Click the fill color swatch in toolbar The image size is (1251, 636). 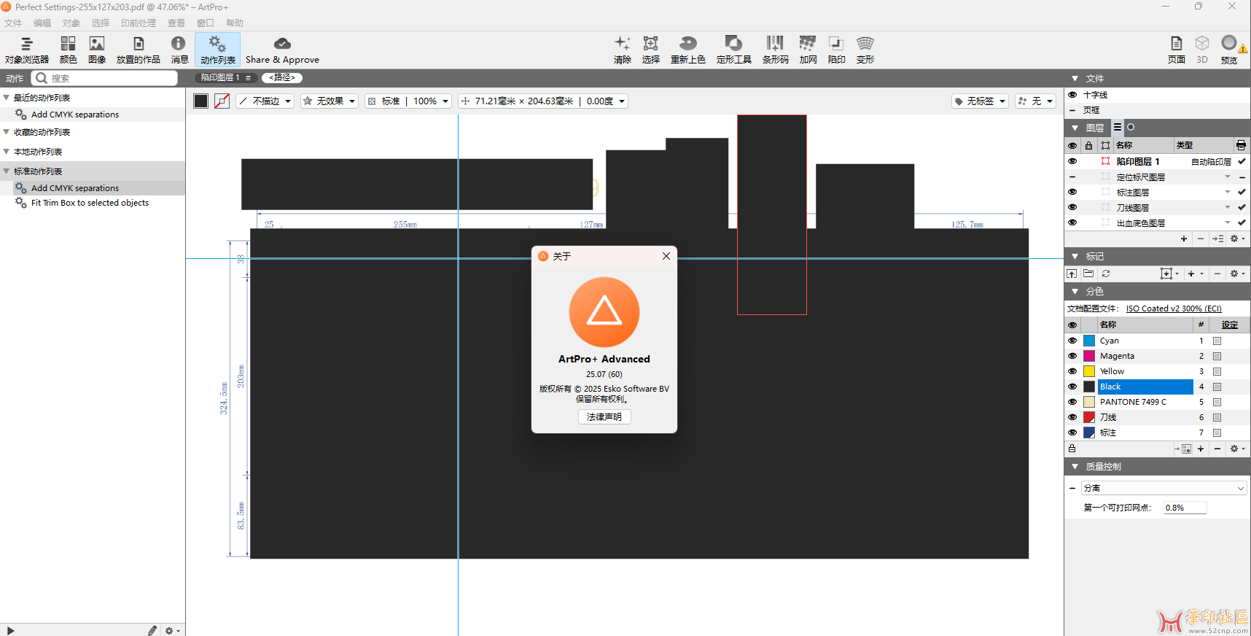point(201,101)
